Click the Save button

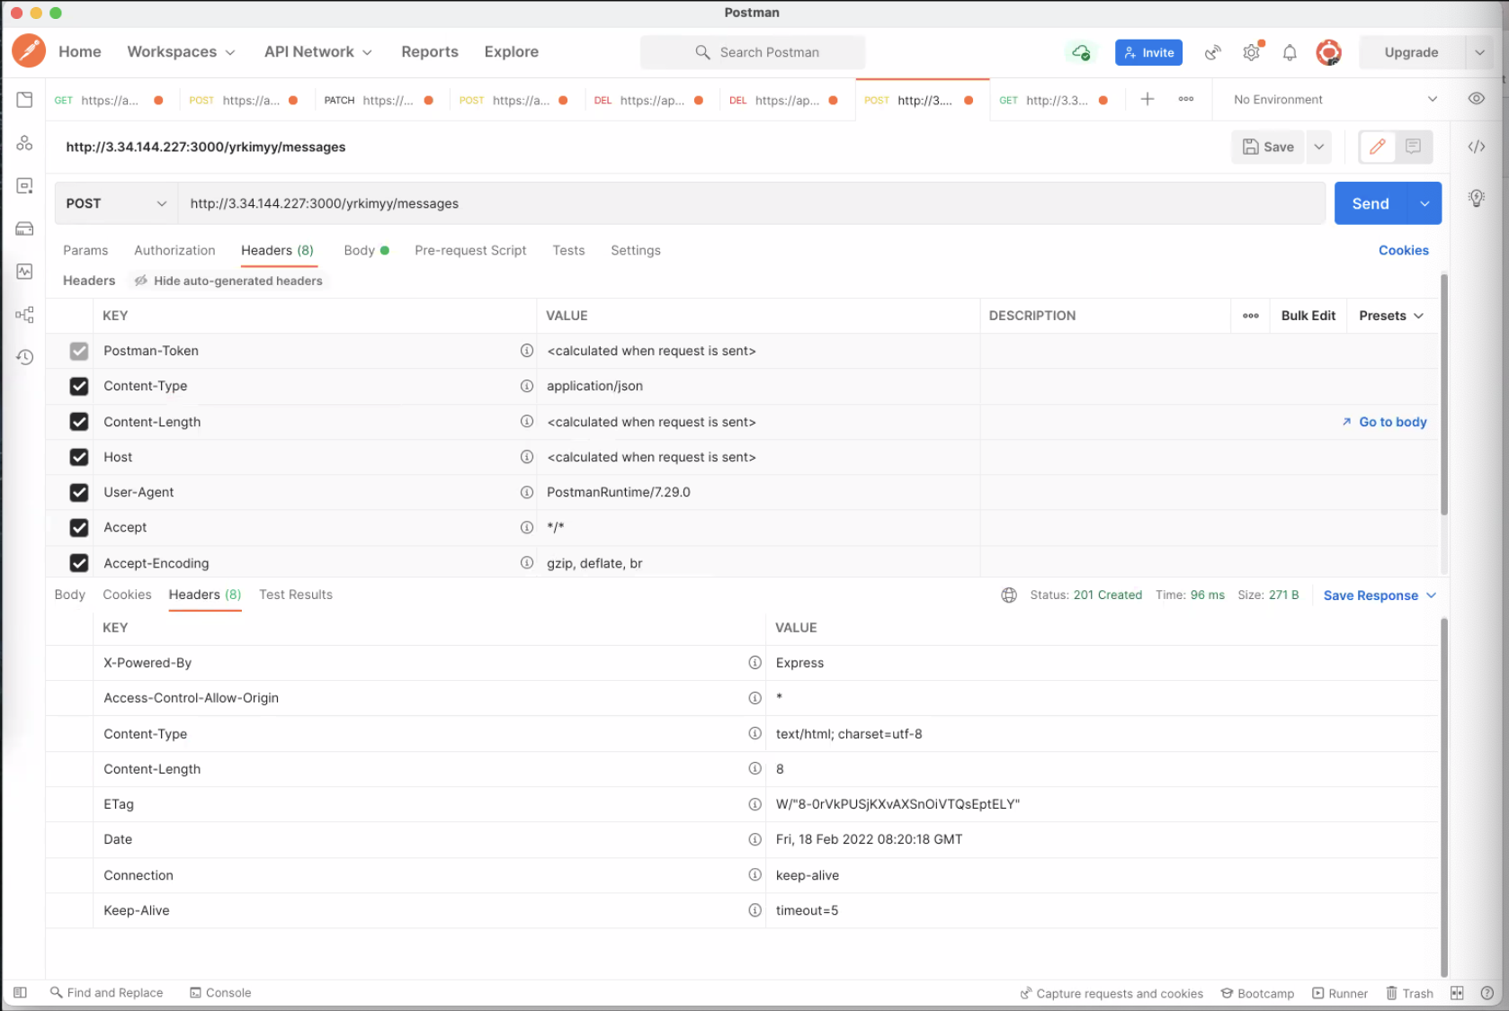click(x=1268, y=147)
